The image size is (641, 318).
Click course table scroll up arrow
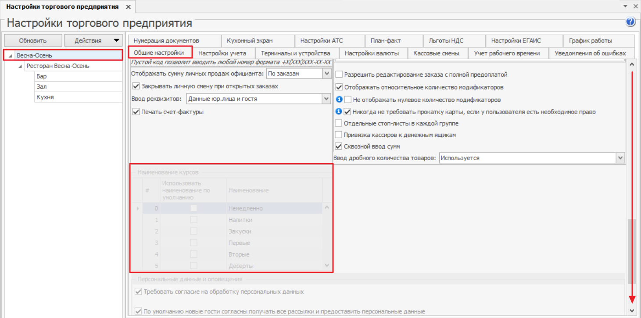[x=327, y=207]
